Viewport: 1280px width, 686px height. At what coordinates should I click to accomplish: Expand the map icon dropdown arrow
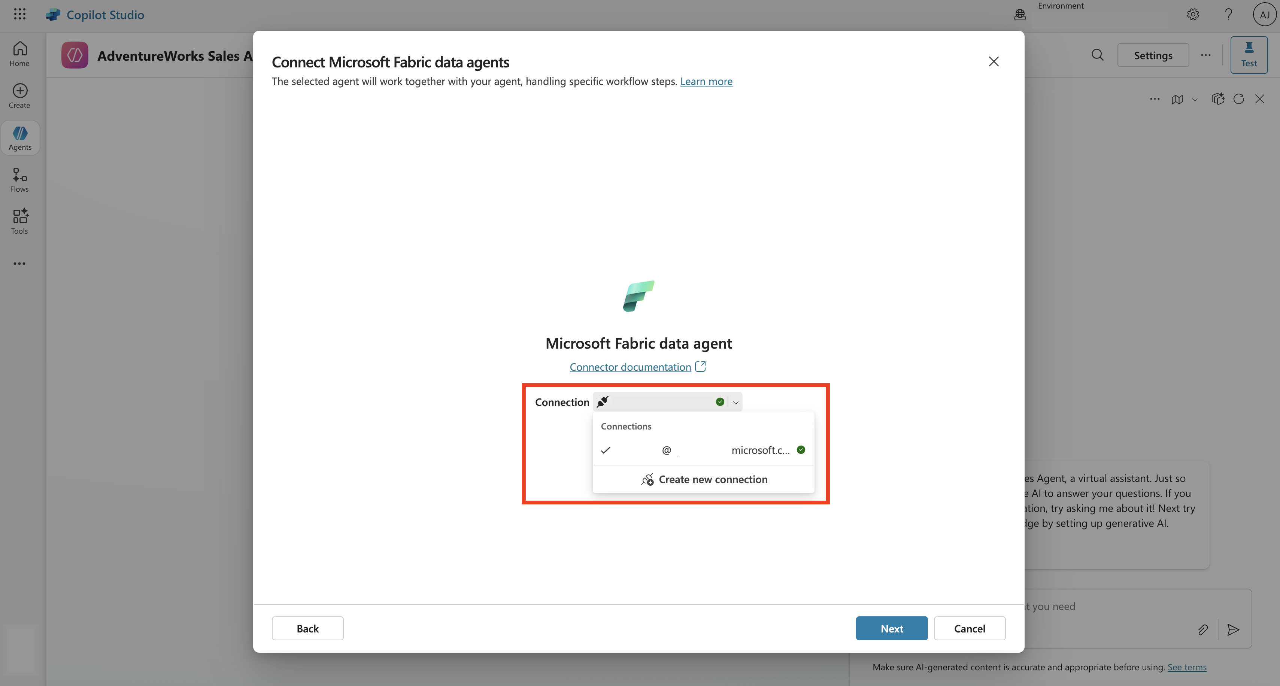tap(1195, 99)
